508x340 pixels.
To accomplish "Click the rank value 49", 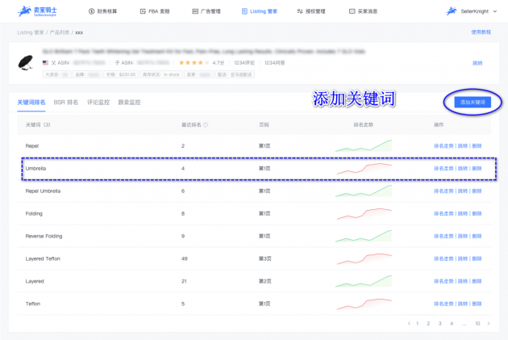I will (185, 258).
